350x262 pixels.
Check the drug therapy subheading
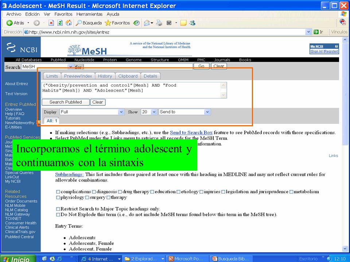[x=120, y=192]
